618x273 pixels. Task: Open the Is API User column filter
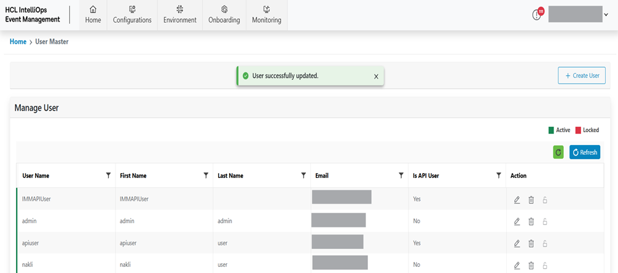[499, 176]
